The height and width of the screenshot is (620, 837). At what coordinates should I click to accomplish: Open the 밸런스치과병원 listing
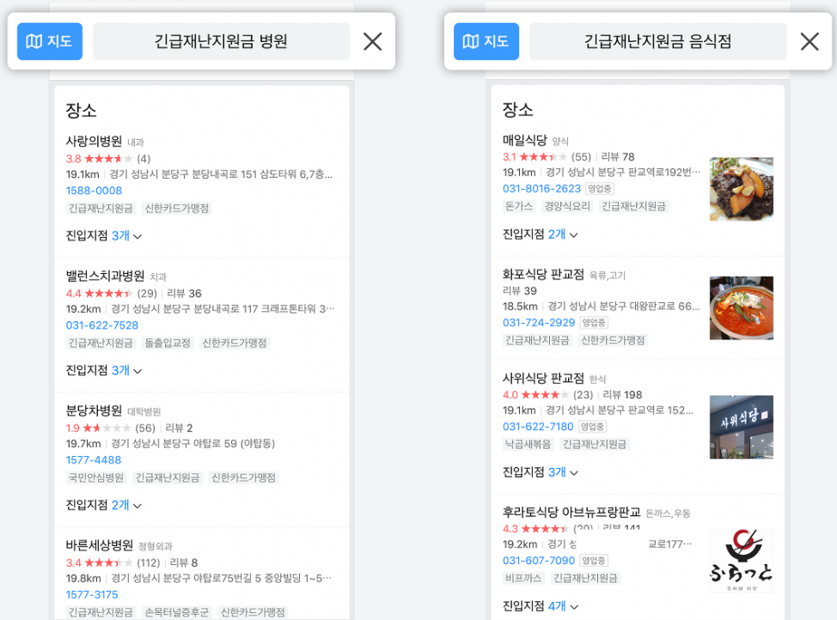click(105, 276)
